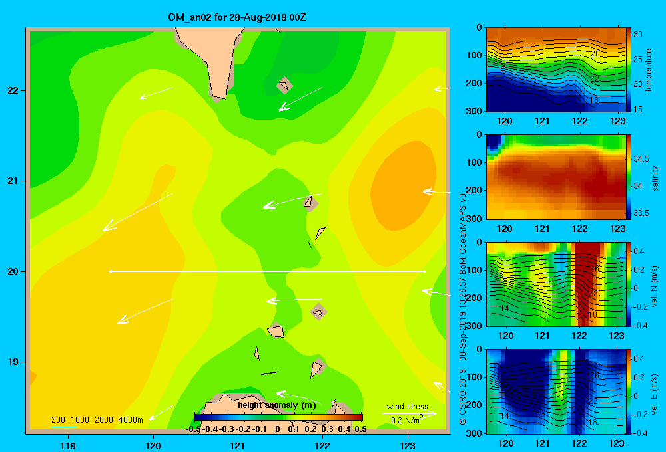Click the '0.5' maximum tick on height anomaly bar
666x452 pixels.
click(360, 429)
